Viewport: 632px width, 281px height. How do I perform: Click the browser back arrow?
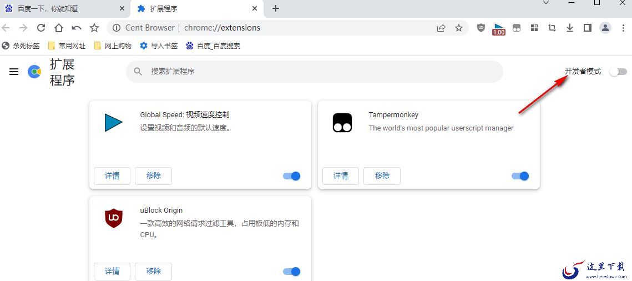(6, 28)
